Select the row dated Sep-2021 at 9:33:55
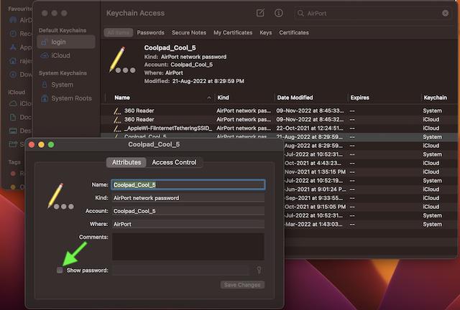 pos(371,198)
